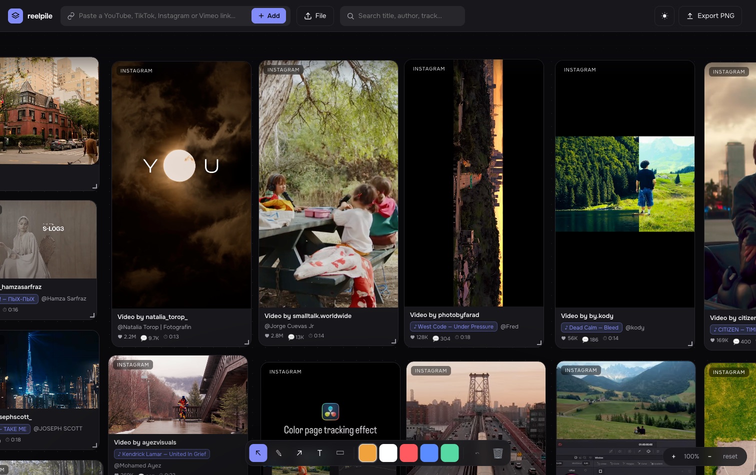
Task: Open the Color page tracking effect thumbnail
Action: click(x=330, y=418)
